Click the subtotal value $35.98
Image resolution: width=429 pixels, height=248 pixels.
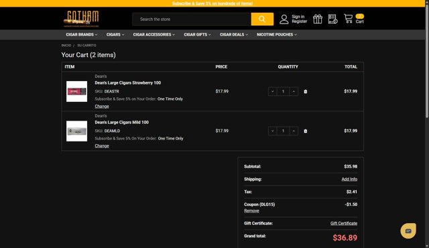[351, 166]
